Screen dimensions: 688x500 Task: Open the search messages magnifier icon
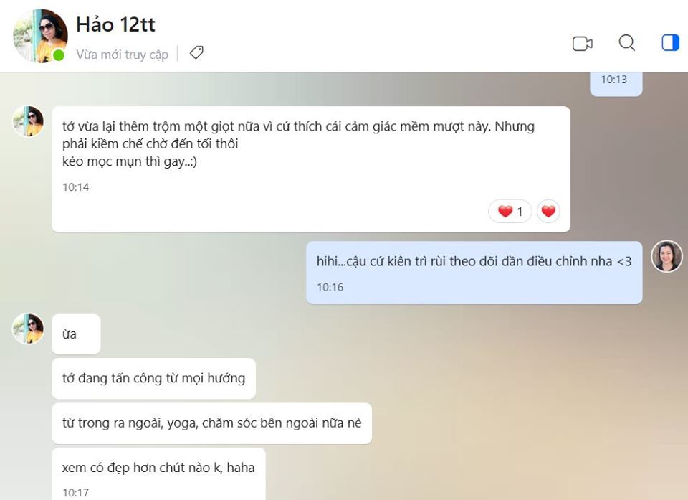pyautogui.click(x=626, y=43)
